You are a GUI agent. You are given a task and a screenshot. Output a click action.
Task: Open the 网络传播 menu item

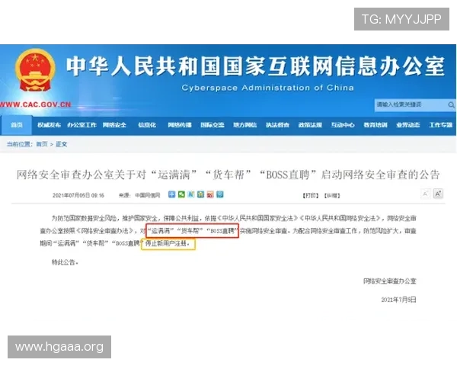(x=180, y=125)
